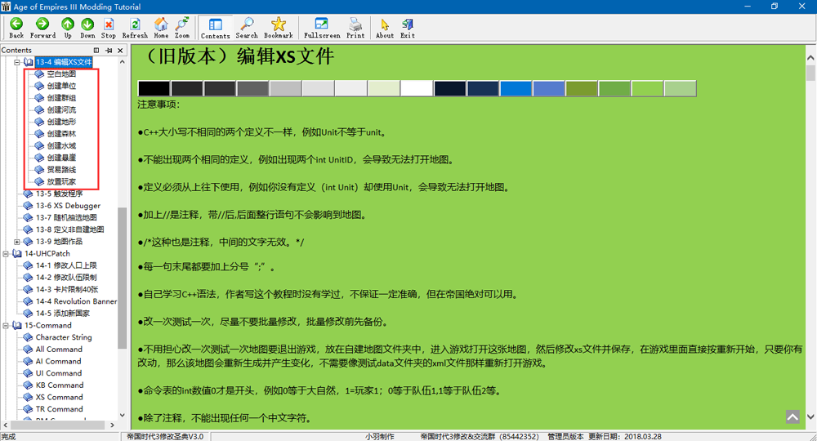Viewport: 817px width, 441px height.
Task: Open the Search panel
Action: point(247,28)
